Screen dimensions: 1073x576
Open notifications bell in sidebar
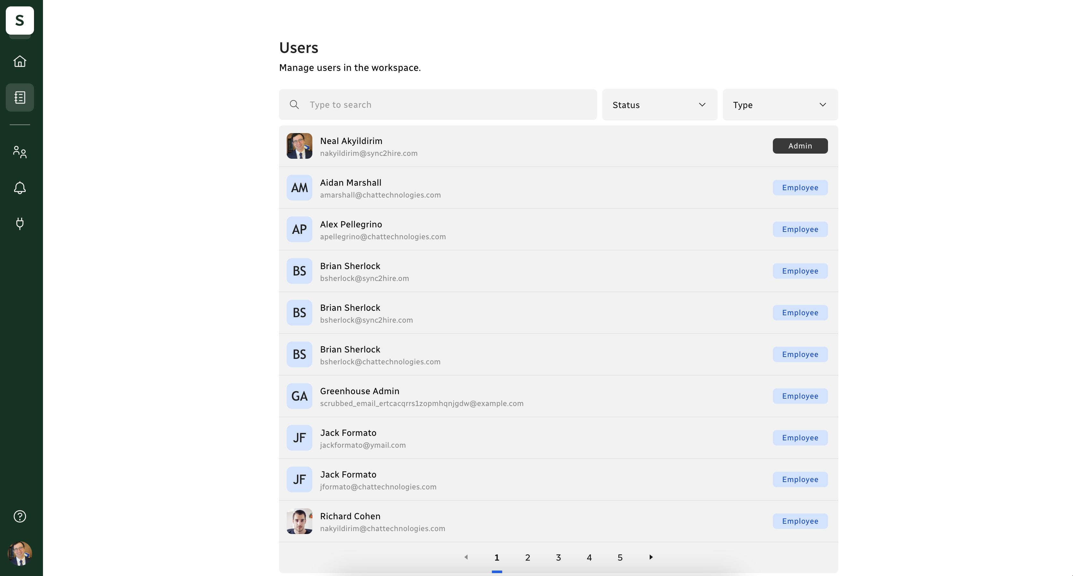(x=20, y=188)
